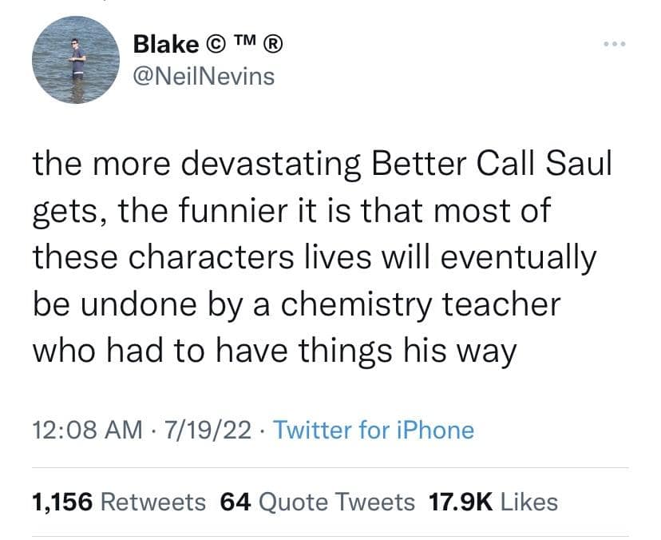Click the 12:08 AM timestamp

(x=78, y=431)
